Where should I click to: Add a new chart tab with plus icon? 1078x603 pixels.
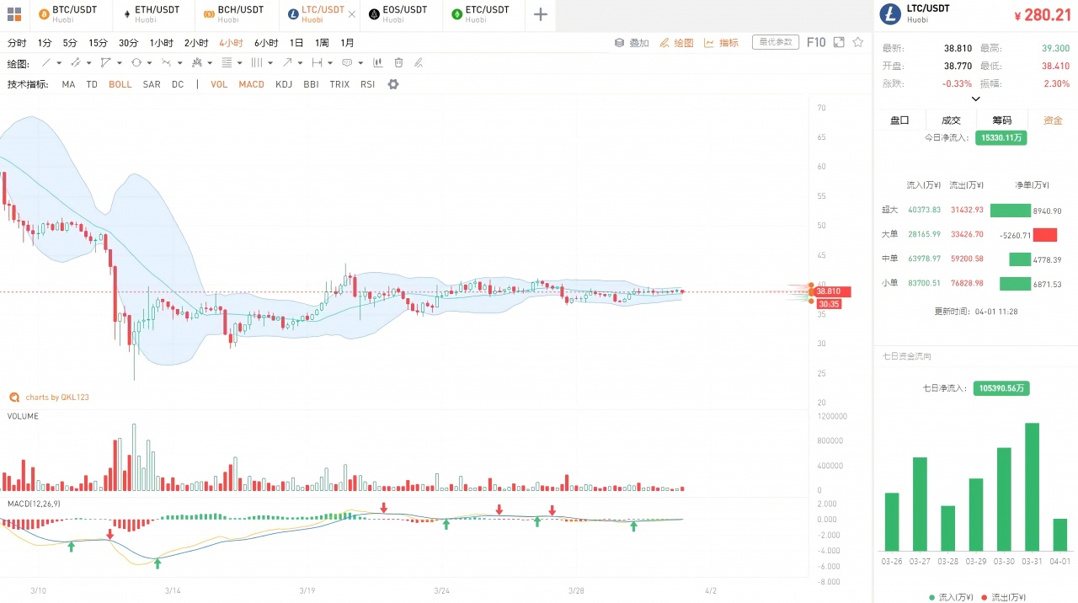point(541,14)
